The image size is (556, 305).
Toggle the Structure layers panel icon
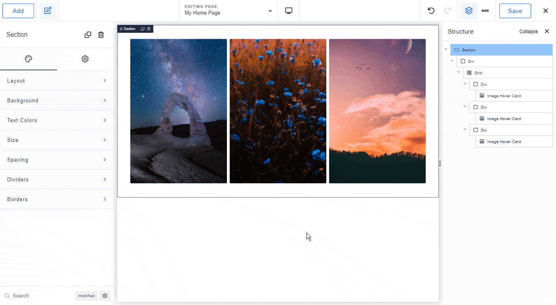click(469, 11)
